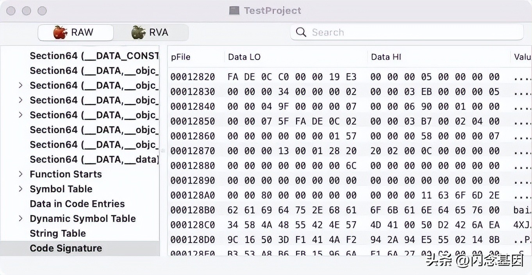Select the Code Signature item
Screen dimensions: 532x275
click(x=66, y=248)
